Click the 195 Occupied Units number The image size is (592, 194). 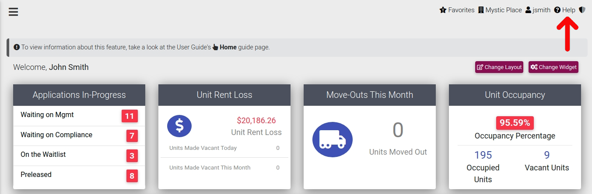483,155
